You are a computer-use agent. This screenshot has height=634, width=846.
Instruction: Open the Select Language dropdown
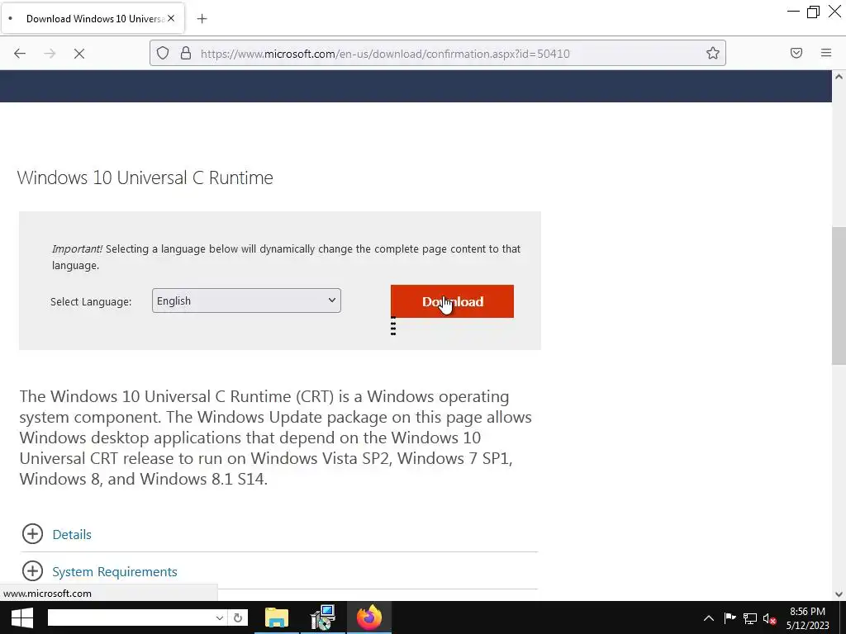pos(246,300)
